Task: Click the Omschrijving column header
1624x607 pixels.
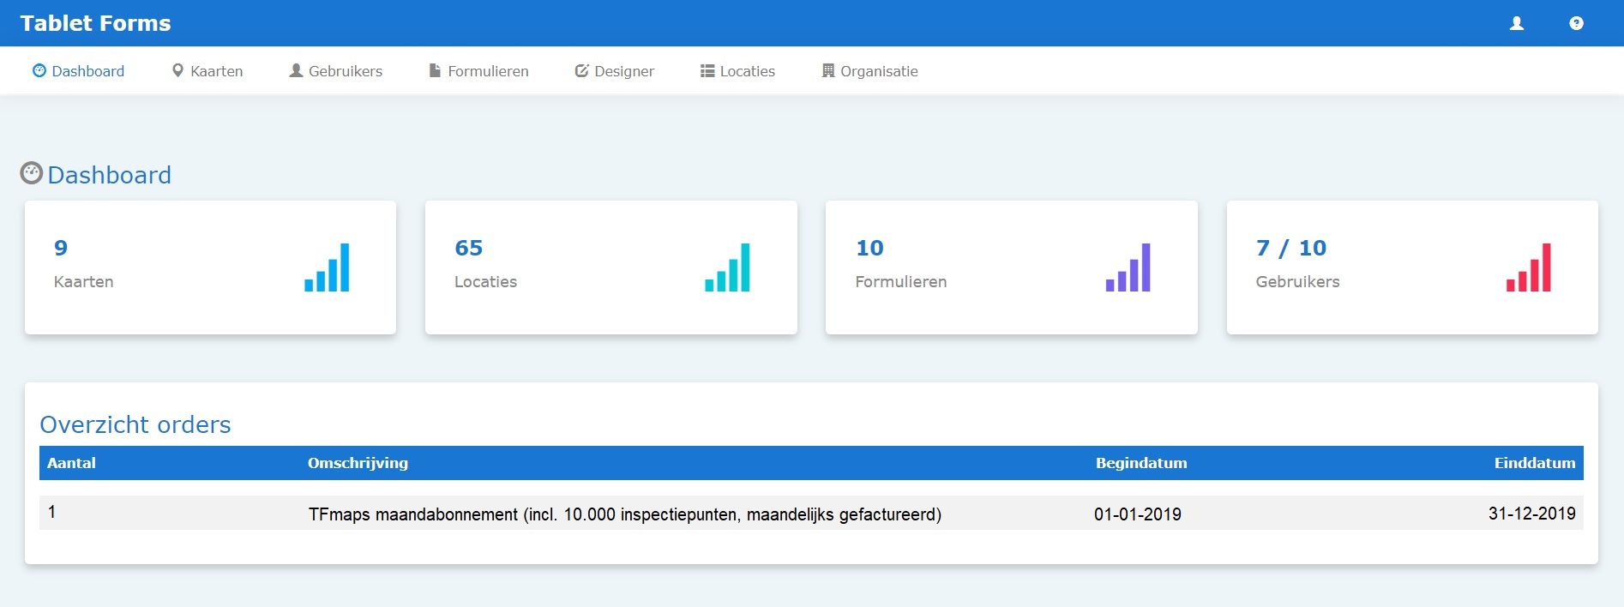Action: tap(358, 463)
